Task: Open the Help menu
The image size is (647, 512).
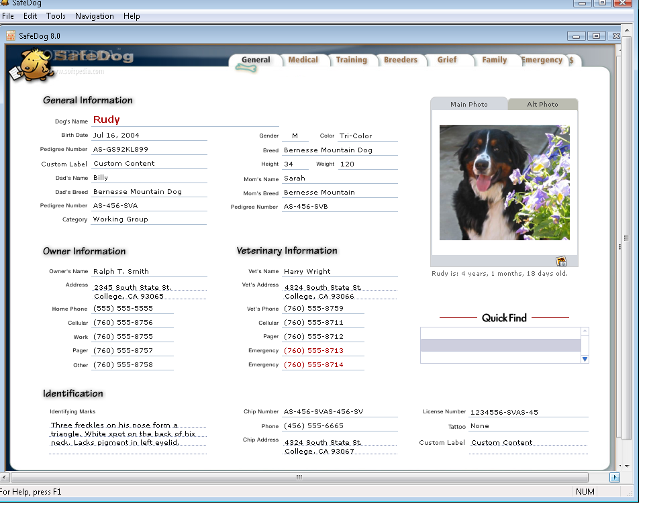Action: click(x=132, y=16)
